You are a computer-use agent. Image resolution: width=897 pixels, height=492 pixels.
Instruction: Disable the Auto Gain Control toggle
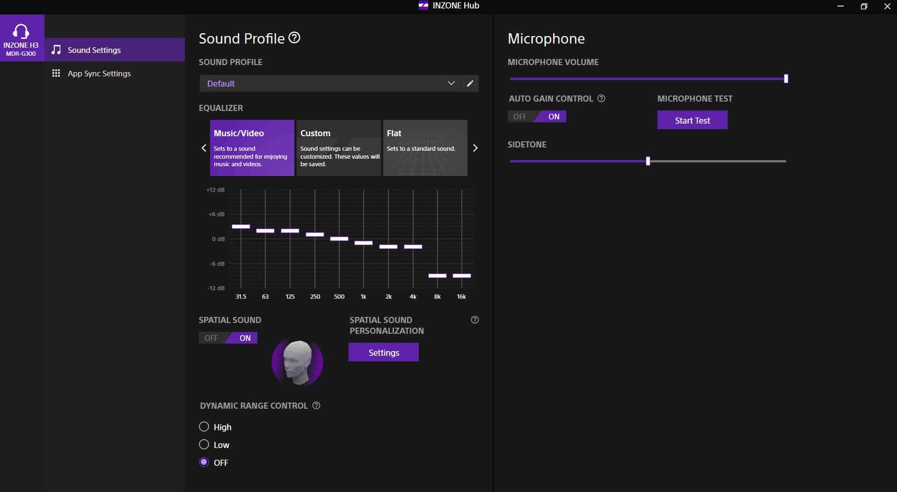(x=520, y=117)
